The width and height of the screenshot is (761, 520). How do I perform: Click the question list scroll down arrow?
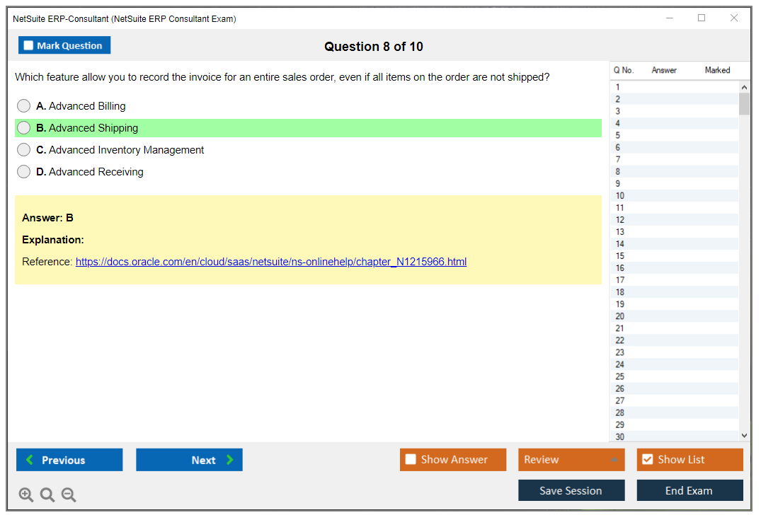click(744, 436)
